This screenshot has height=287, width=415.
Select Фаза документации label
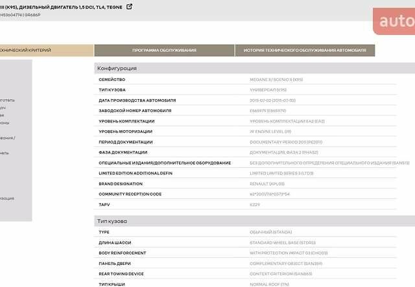[x=123, y=152]
